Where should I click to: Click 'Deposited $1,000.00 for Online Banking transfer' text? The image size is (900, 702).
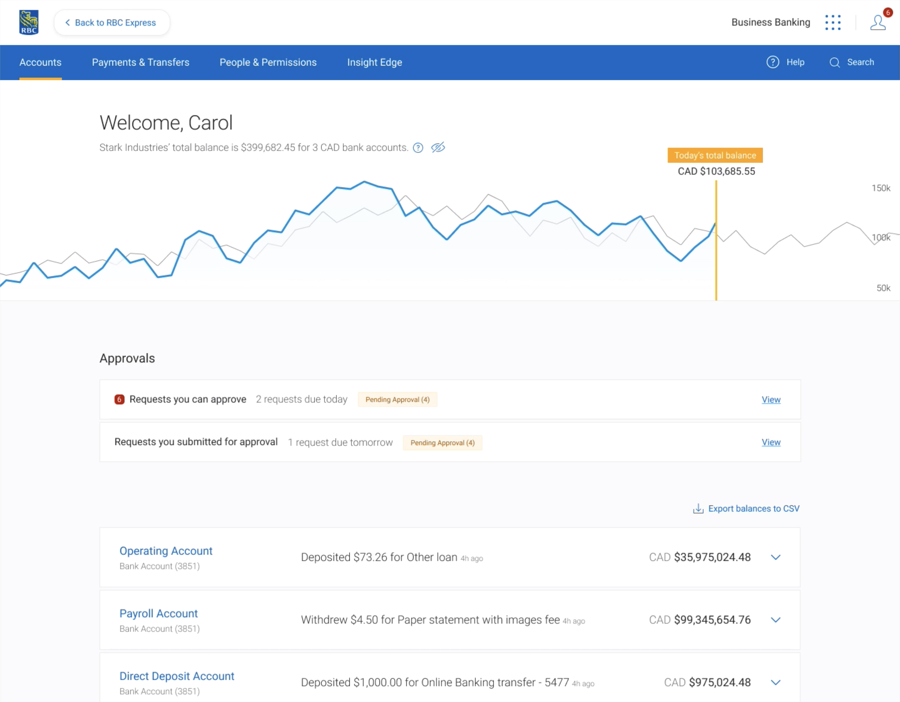point(435,683)
